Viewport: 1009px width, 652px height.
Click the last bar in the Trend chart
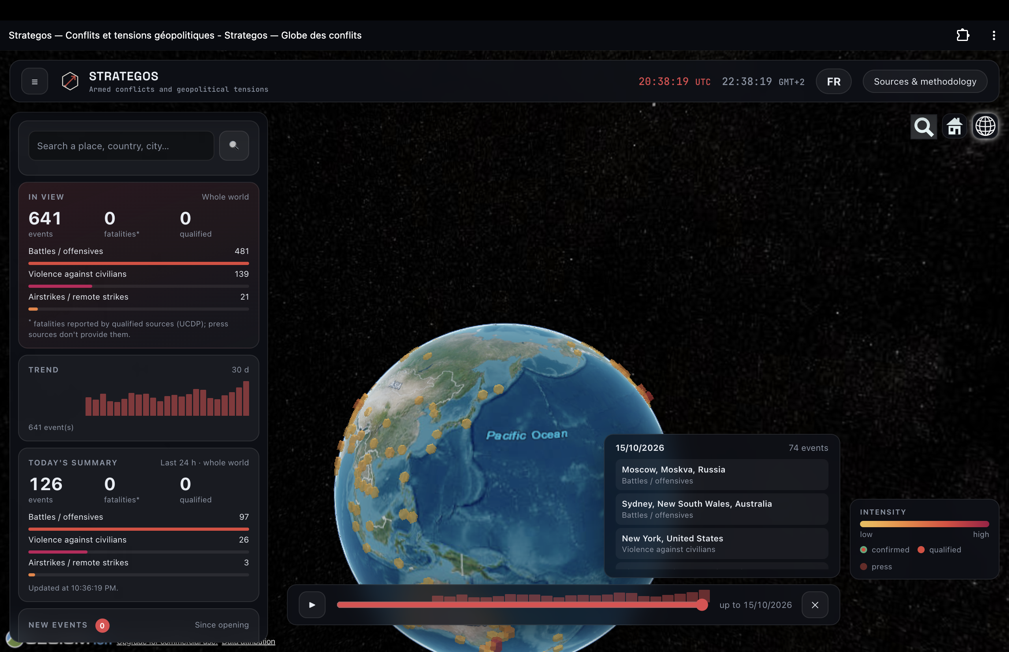[246, 398]
